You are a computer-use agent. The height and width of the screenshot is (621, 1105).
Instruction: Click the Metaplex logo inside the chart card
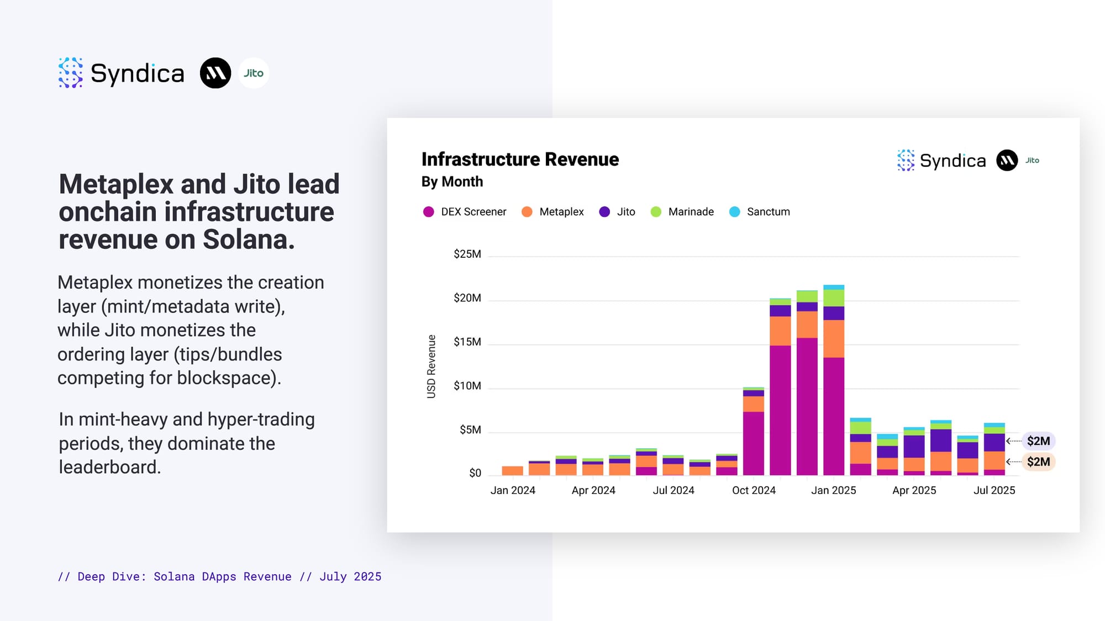coord(1007,161)
